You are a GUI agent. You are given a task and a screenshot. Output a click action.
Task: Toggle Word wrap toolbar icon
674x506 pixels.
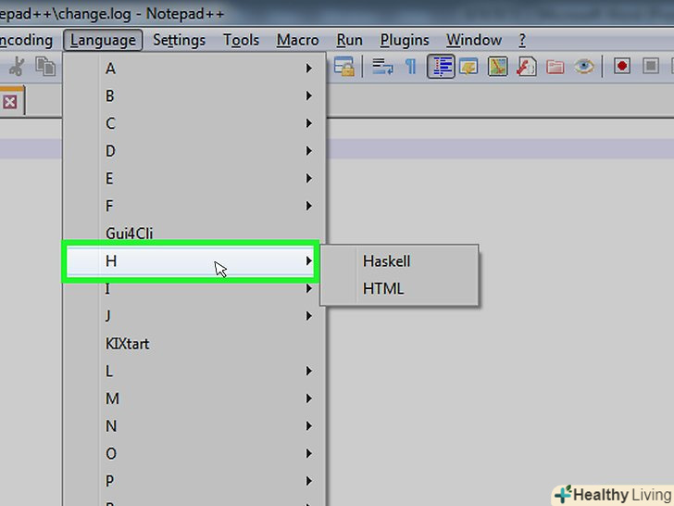[x=382, y=67]
